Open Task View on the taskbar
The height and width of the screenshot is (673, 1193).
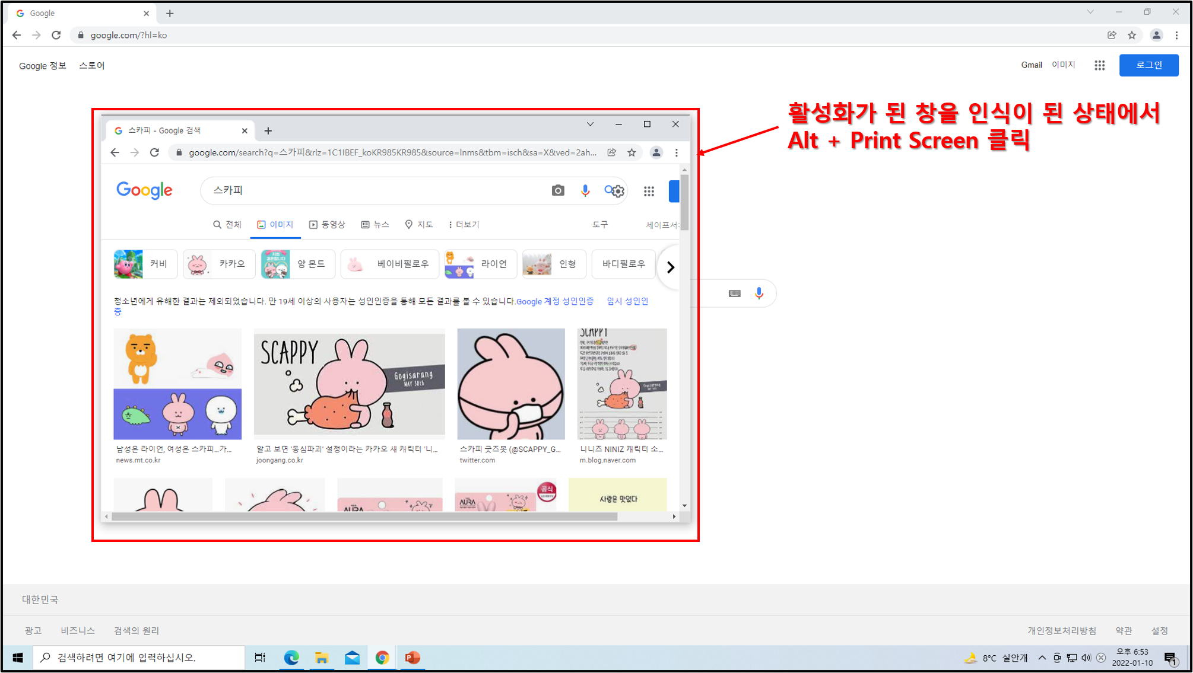[x=260, y=658]
